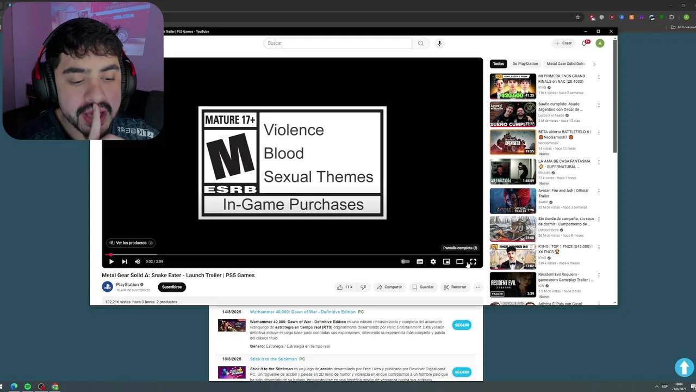This screenshot has width=696, height=392.
Task: Open the browser Extensions puzzle icon
Action: point(672,17)
